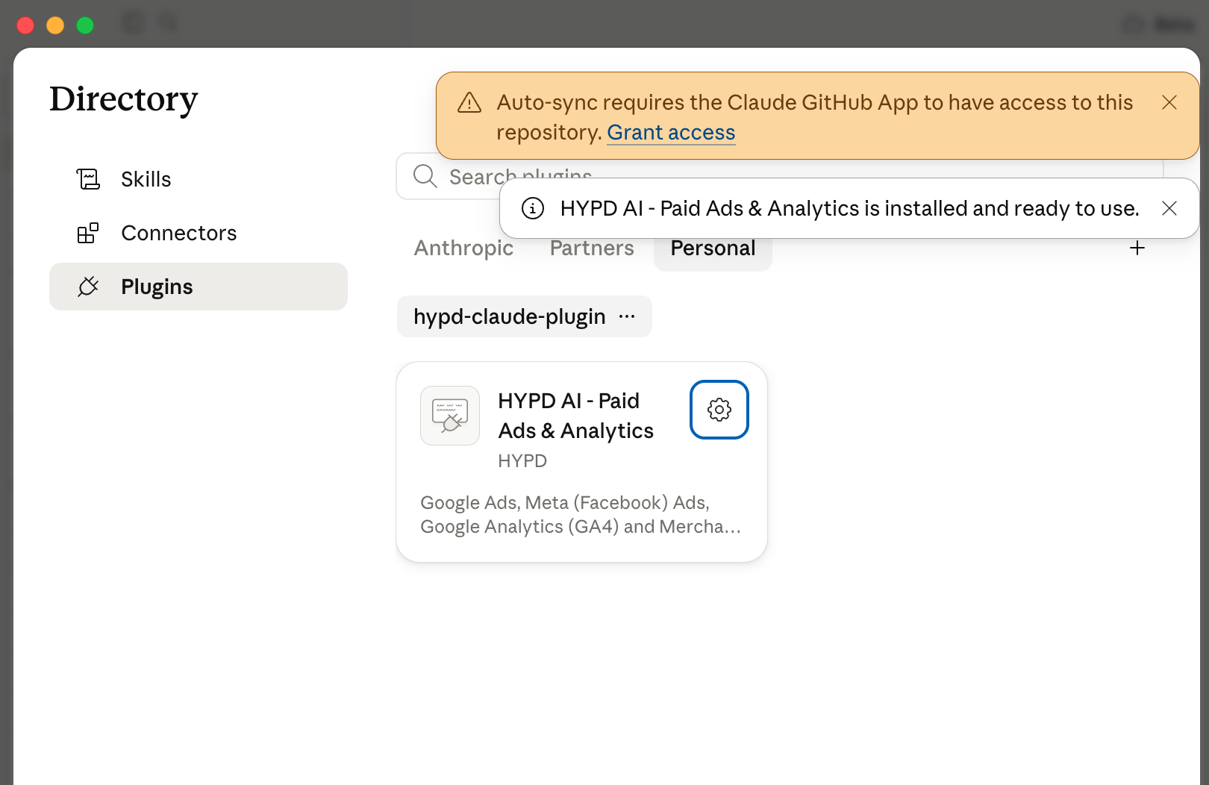This screenshot has height=785, width=1209.
Task: Select Plugins in the sidebar
Action: [198, 287]
